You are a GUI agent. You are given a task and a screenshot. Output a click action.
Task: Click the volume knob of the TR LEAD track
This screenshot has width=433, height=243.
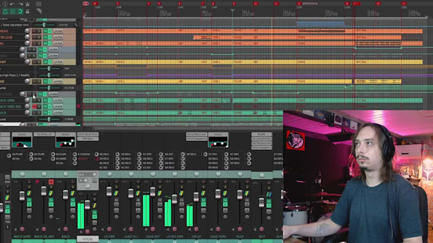(x=27, y=37)
